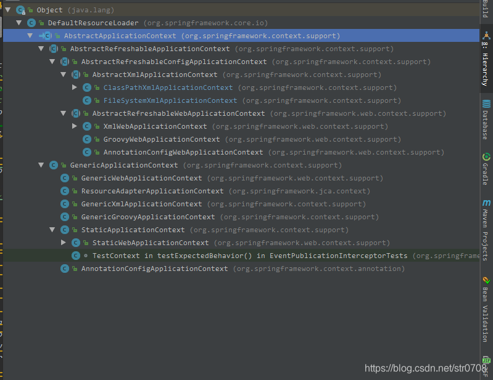
Task: Select GroovyWebApplicationContext row
Action: 241,139
